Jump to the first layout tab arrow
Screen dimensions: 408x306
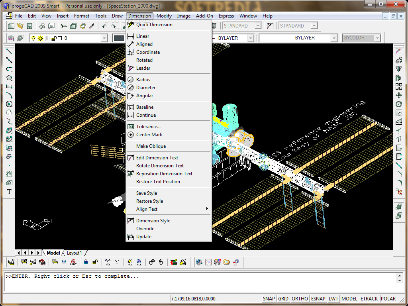(18, 253)
